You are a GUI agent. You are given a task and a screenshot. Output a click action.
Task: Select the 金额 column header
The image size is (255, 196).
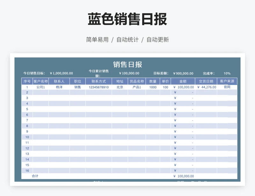coord(183,81)
